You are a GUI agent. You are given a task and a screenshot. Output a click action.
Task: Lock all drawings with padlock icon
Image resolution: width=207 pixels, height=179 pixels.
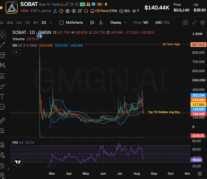point(2,166)
